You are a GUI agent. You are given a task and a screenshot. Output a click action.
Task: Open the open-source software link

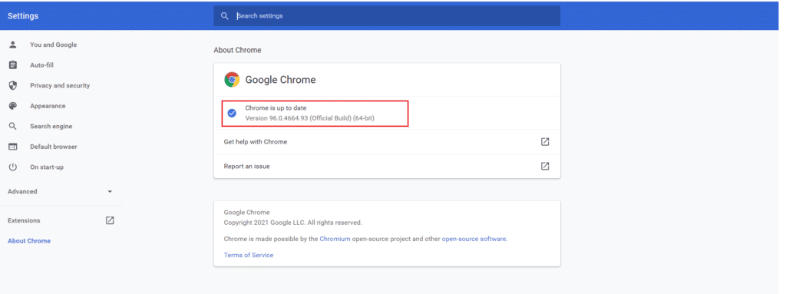point(474,239)
